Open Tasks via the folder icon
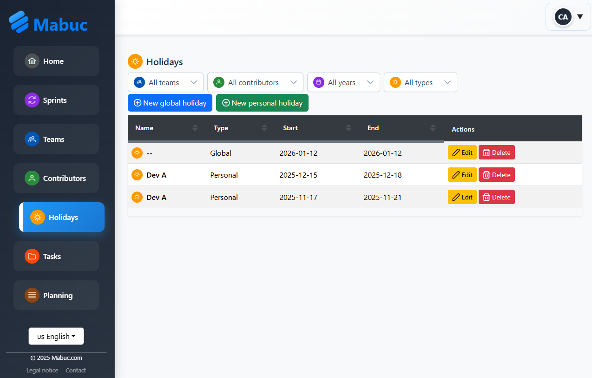The width and height of the screenshot is (592, 378). pyautogui.click(x=32, y=256)
